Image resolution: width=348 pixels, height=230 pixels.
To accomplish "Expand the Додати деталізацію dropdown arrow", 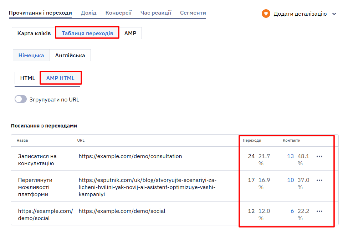I will [334, 14].
